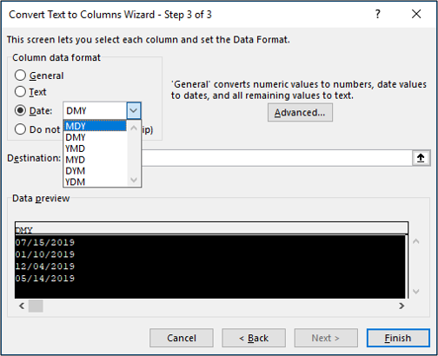The width and height of the screenshot is (438, 356).
Task: Click the preview horizontal scroll left arrow
Action: click(22, 306)
